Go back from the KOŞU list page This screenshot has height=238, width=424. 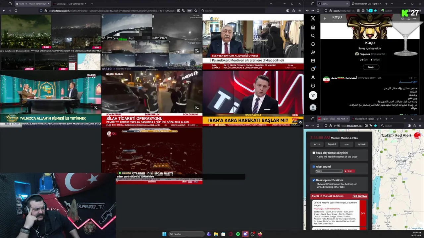point(325,18)
